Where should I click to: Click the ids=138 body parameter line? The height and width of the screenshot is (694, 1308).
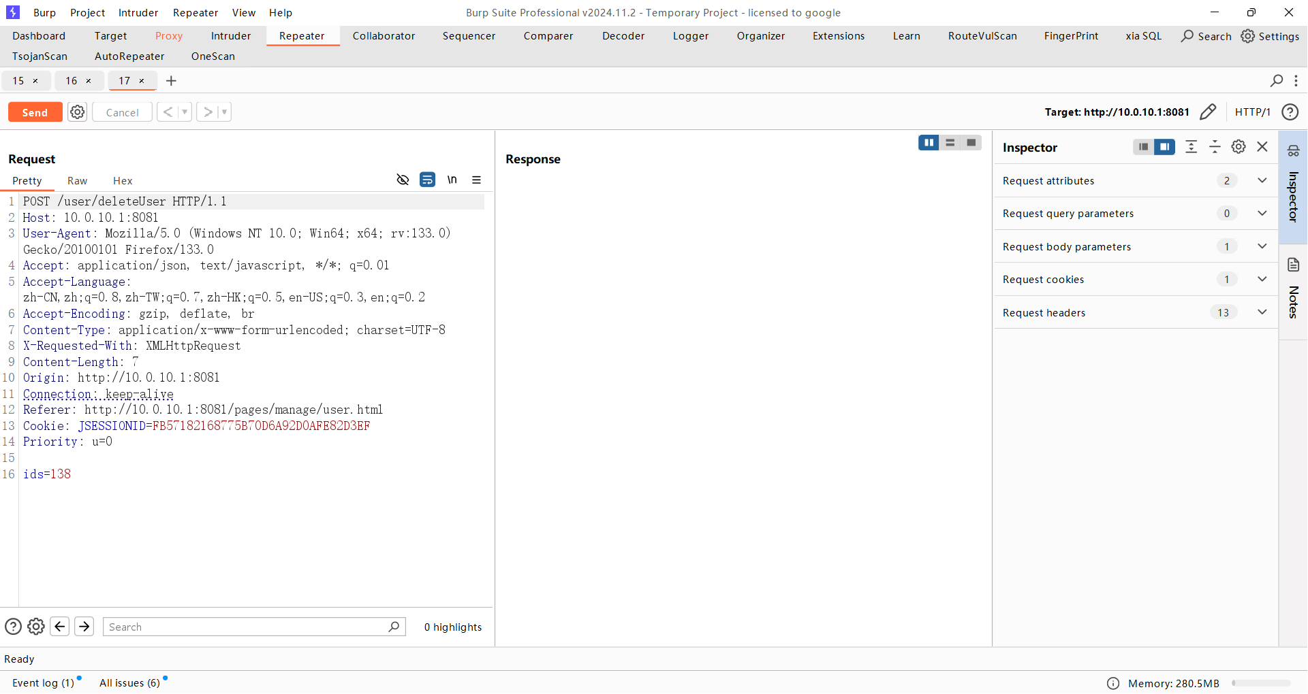pyautogui.click(x=47, y=474)
